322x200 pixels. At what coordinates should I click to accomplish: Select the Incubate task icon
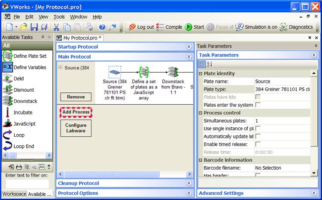(7, 112)
